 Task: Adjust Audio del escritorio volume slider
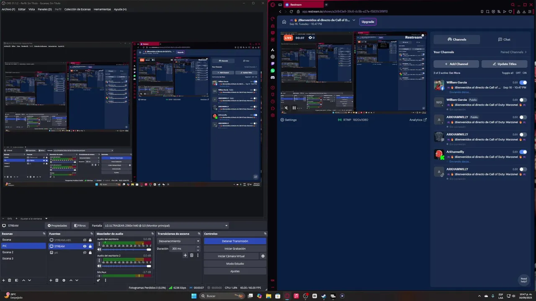(126, 250)
